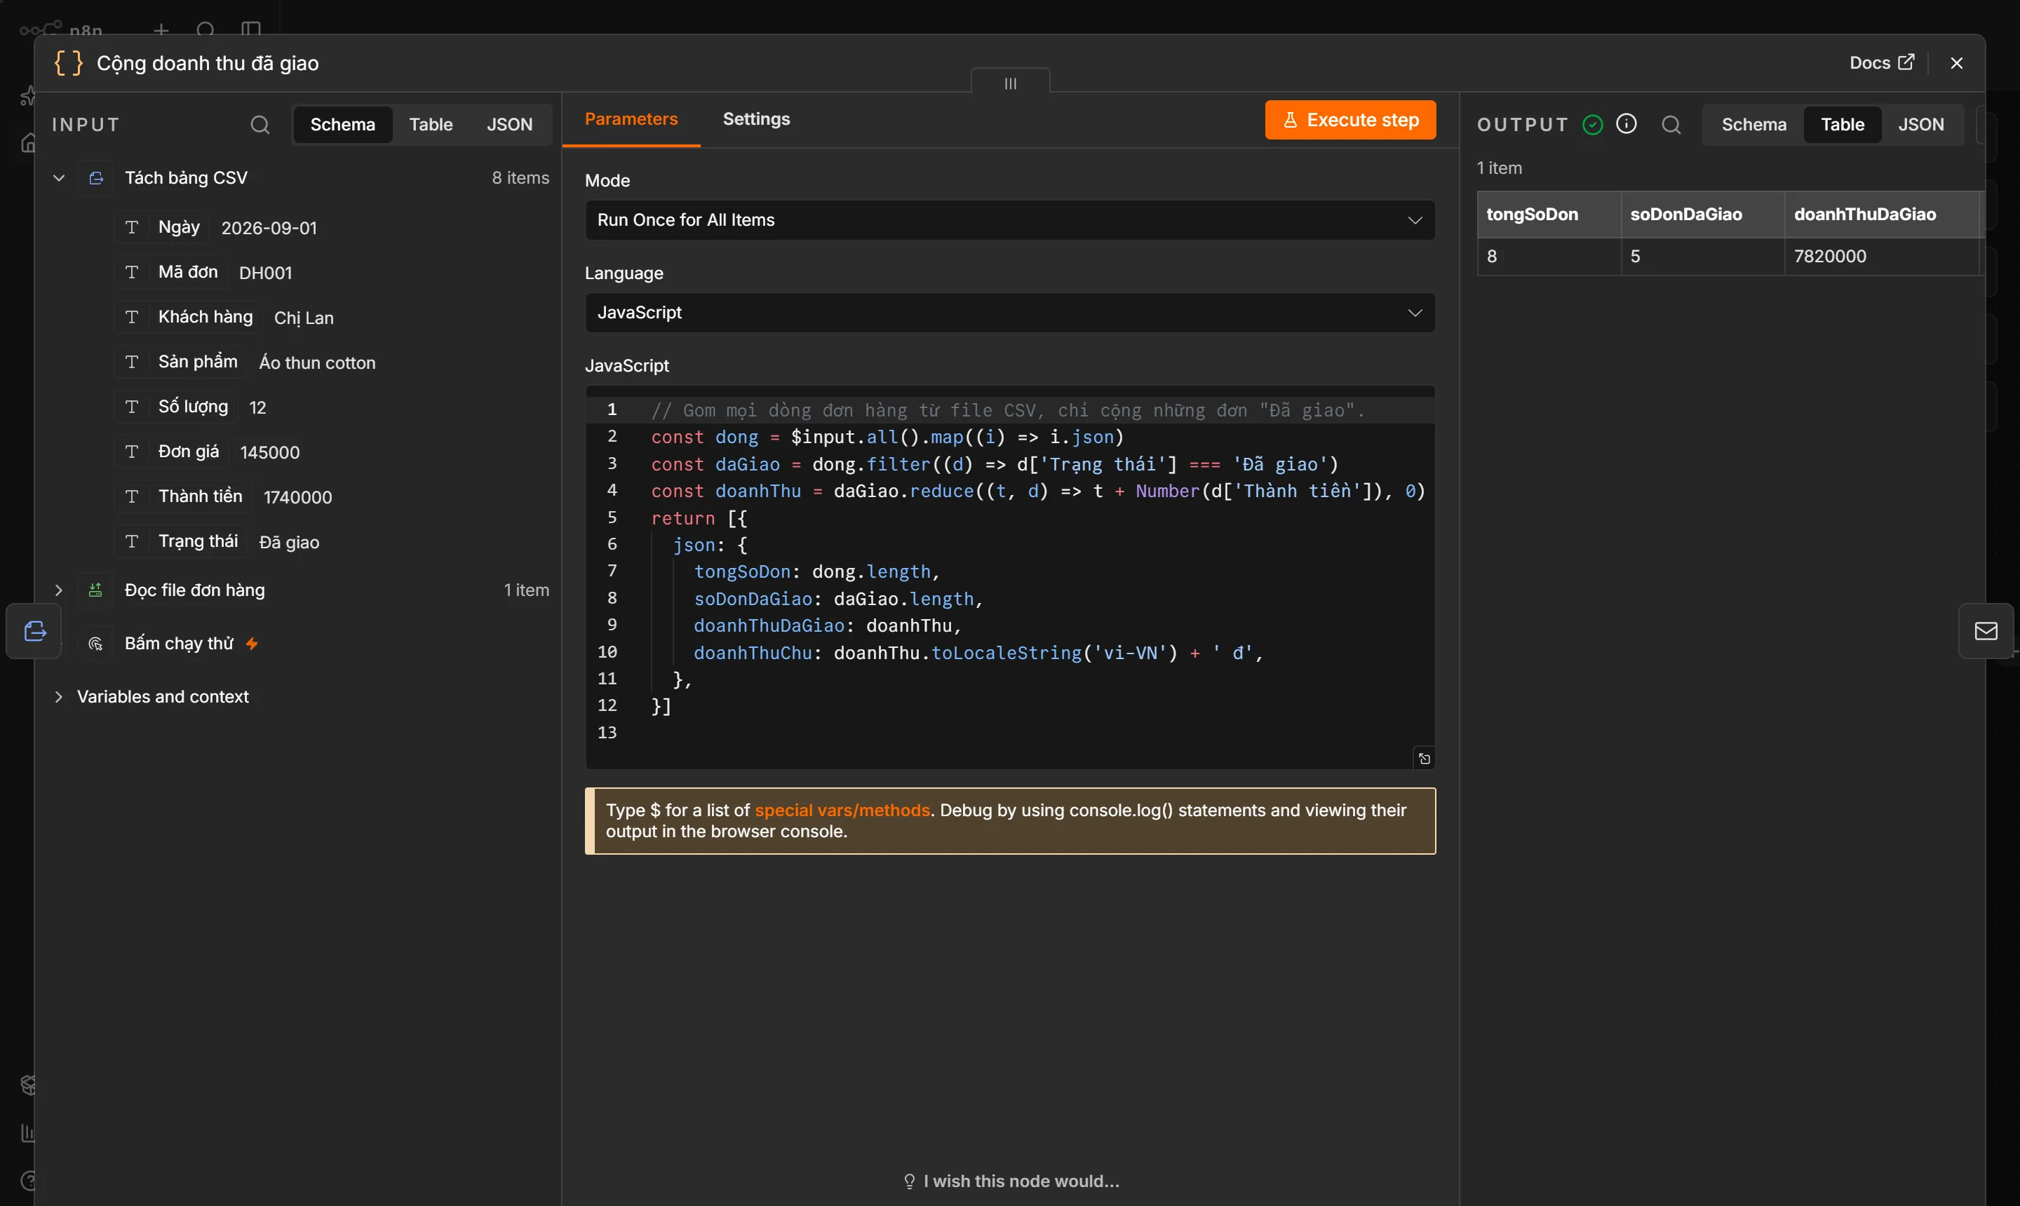The width and height of the screenshot is (2020, 1206).
Task: Open the Docs link
Action: point(1882,62)
